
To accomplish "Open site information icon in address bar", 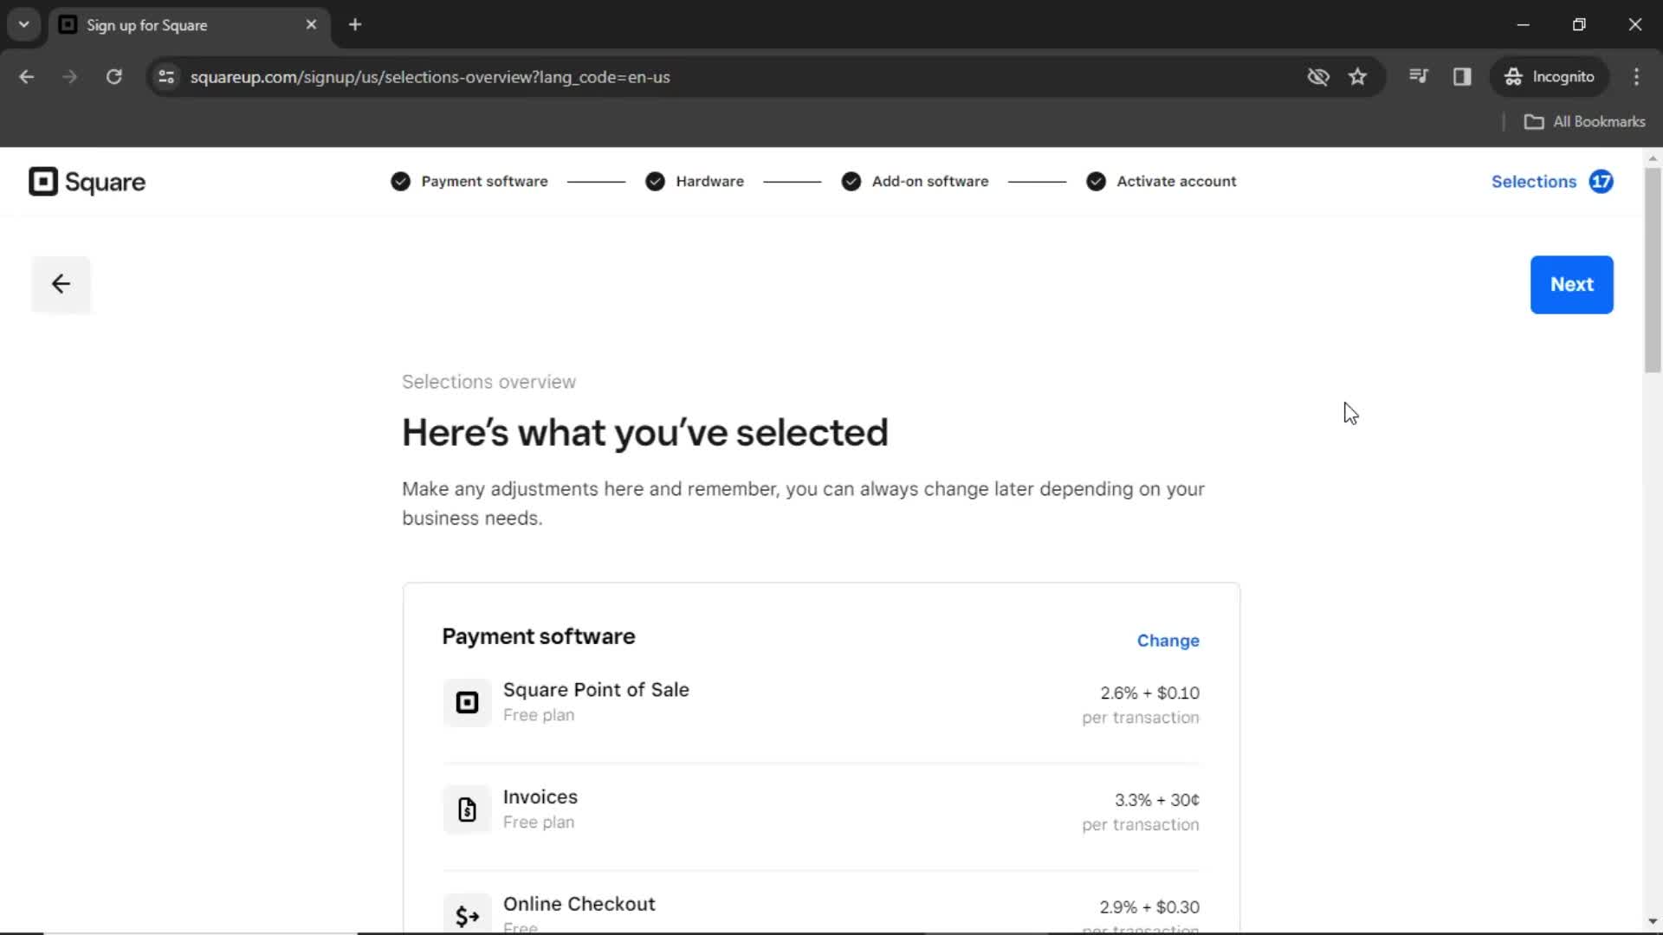I will pos(166,77).
